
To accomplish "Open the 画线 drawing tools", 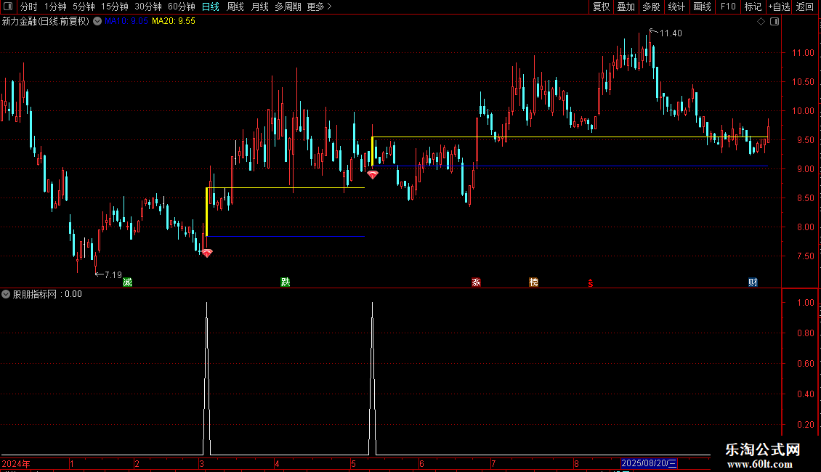I will 702,7.
